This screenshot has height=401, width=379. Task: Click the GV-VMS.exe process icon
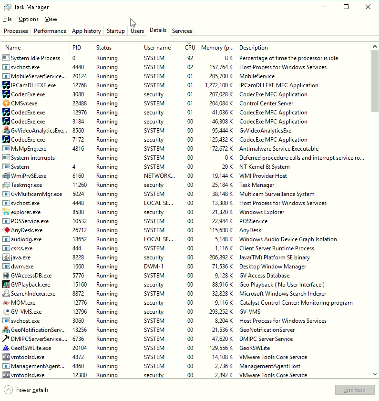[6, 312]
